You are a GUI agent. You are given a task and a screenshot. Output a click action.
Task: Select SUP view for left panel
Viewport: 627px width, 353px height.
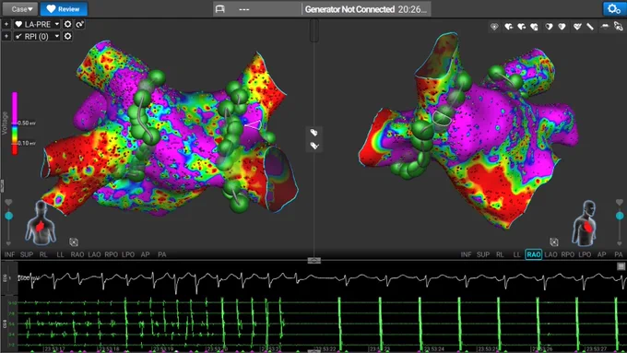coord(27,254)
